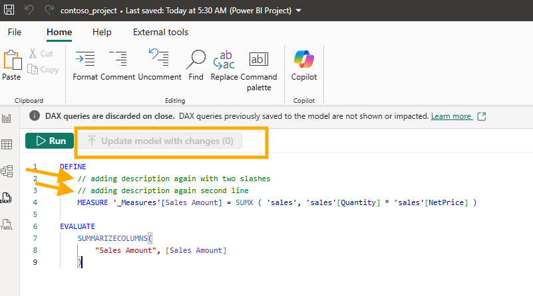This screenshot has width=533, height=296.
Task: Switch to Model view in sidebar
Action: [x=7, y=171]
